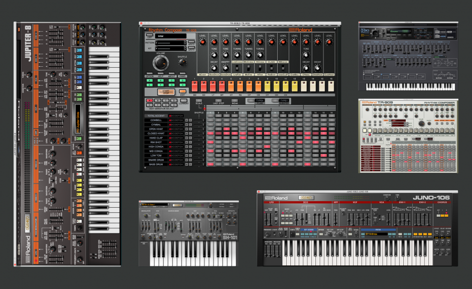Mute the BASS DRUM channel on the TR-808
This screenshot has width=472, height=289.
click(x=186, y=164)
